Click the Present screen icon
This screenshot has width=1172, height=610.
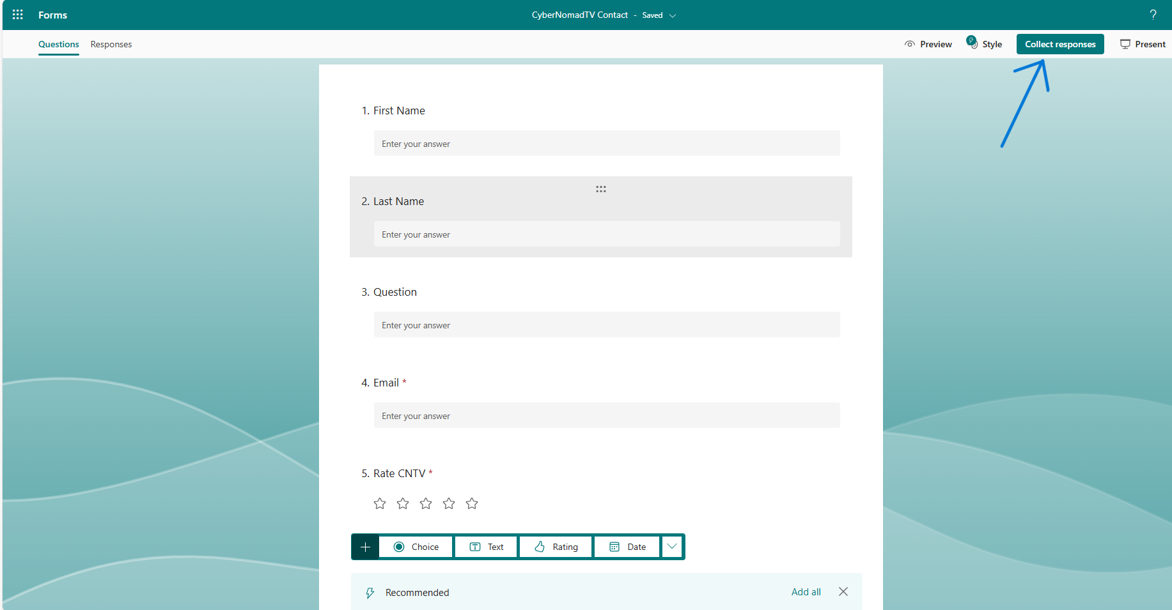pos(1125,43)
